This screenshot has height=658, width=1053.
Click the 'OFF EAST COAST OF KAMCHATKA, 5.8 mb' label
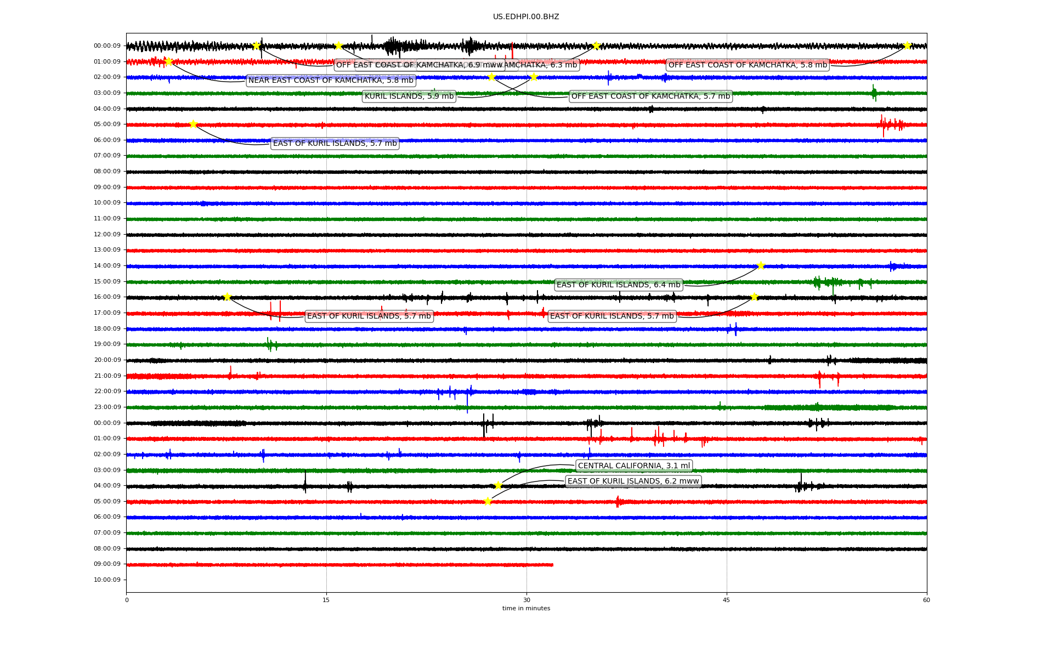(x=748, y=65)
